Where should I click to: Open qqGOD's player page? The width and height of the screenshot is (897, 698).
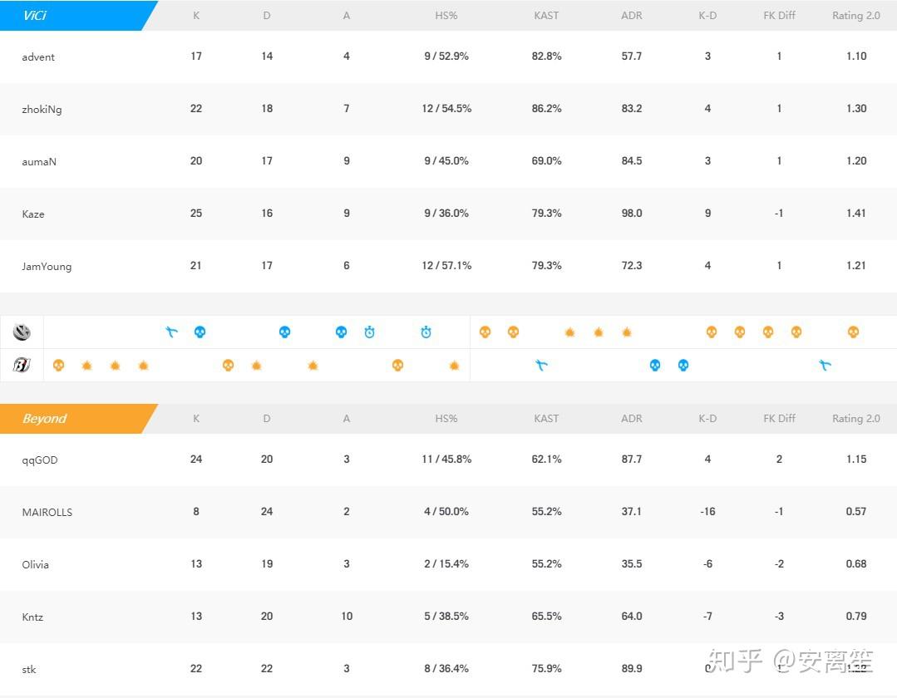pyautogui.click(x=40, y=460)
